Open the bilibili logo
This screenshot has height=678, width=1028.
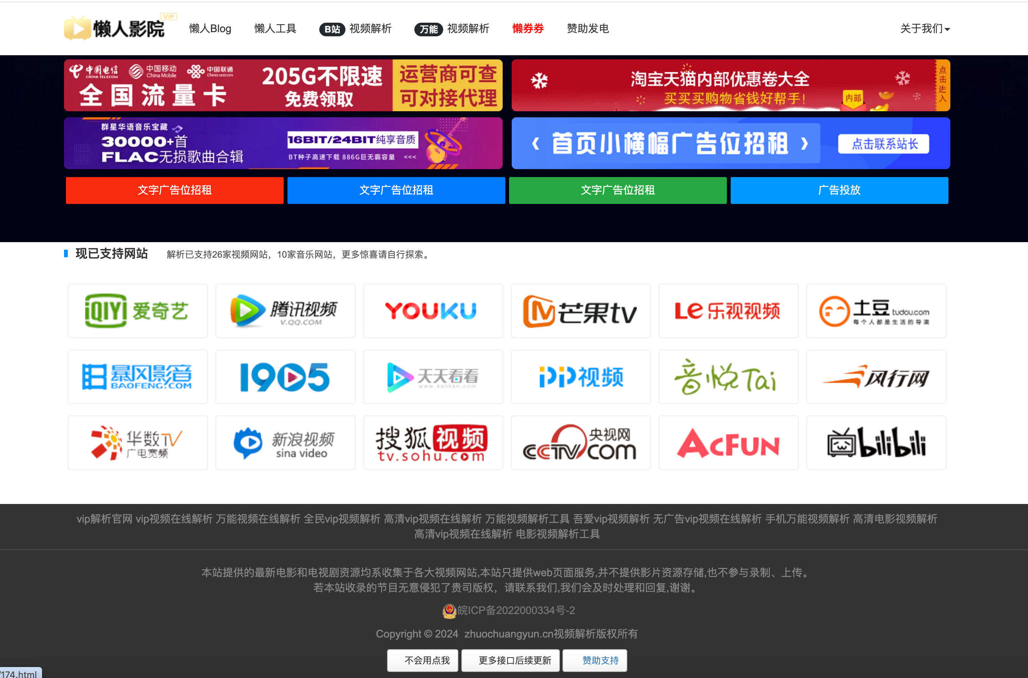pos(876,442)
